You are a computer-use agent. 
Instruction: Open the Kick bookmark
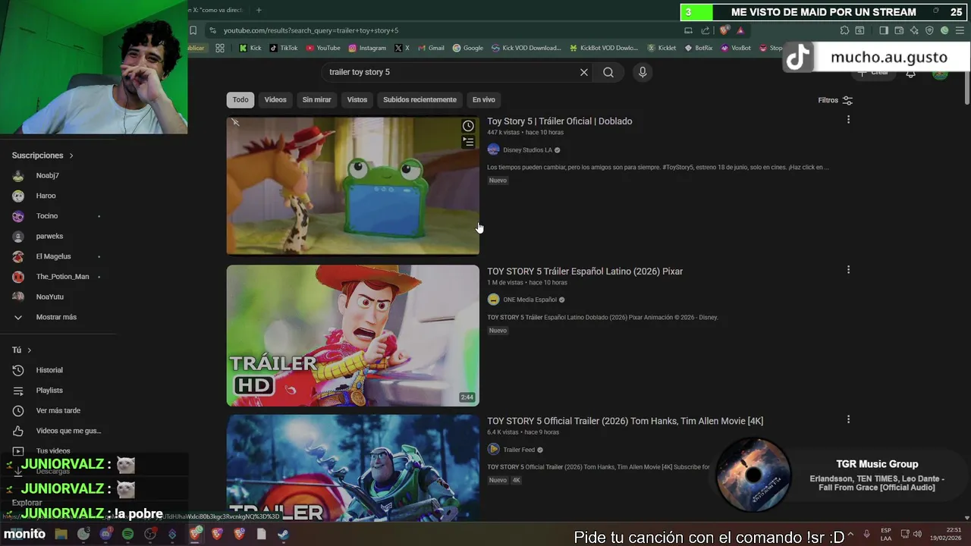coord(250,48)
